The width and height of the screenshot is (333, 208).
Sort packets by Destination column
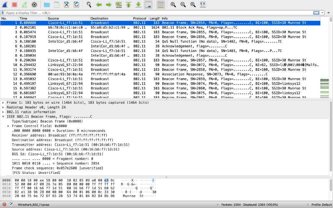(x=111, y=19)
